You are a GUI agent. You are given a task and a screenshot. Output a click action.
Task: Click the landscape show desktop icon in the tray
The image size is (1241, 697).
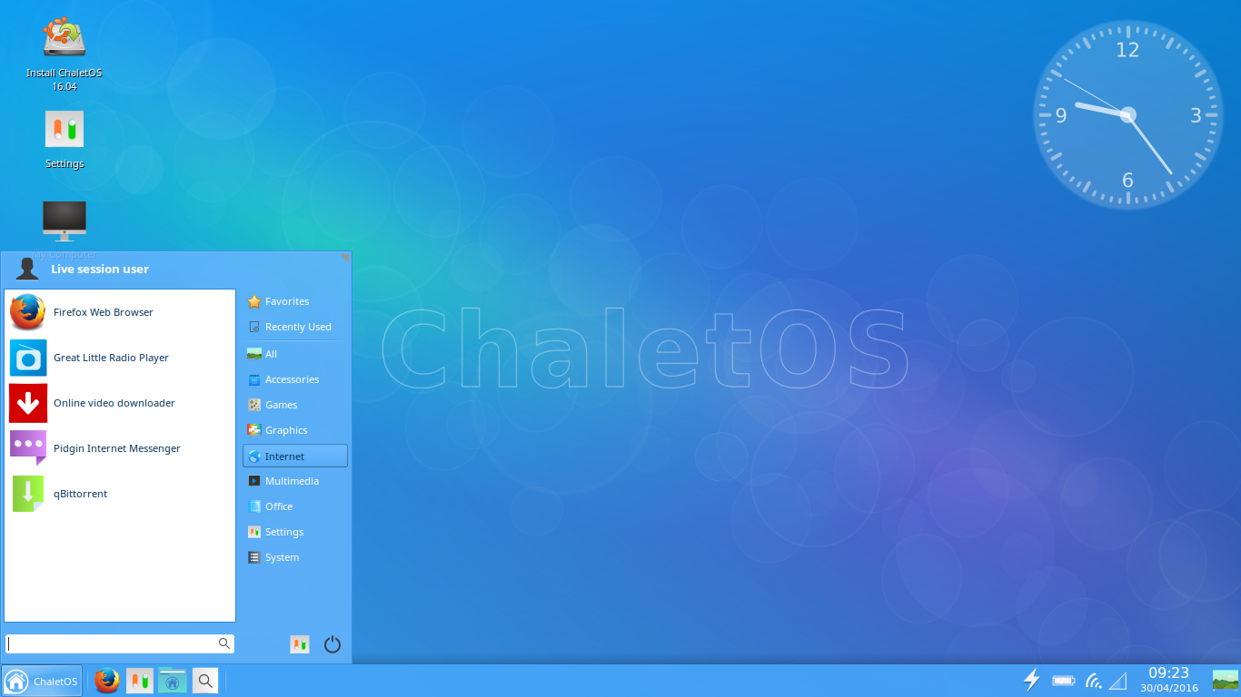click(x=1226, y=680)
